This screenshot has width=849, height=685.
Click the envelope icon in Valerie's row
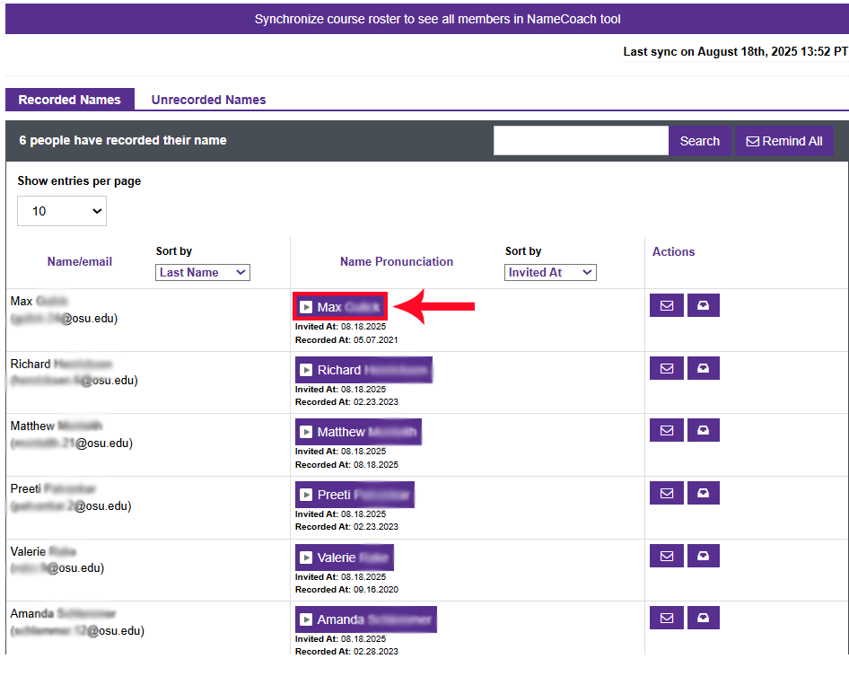(x=666, y=556)
